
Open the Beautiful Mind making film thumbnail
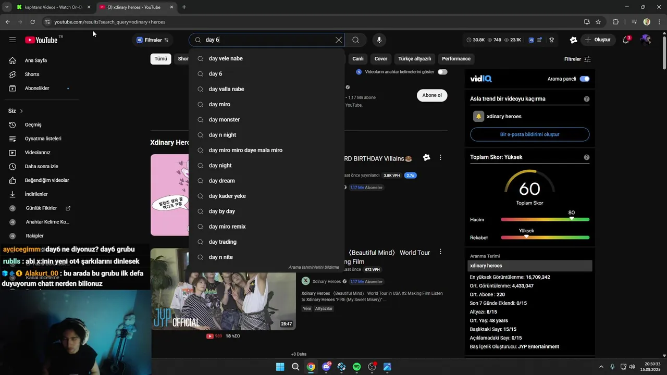(223, 289)
